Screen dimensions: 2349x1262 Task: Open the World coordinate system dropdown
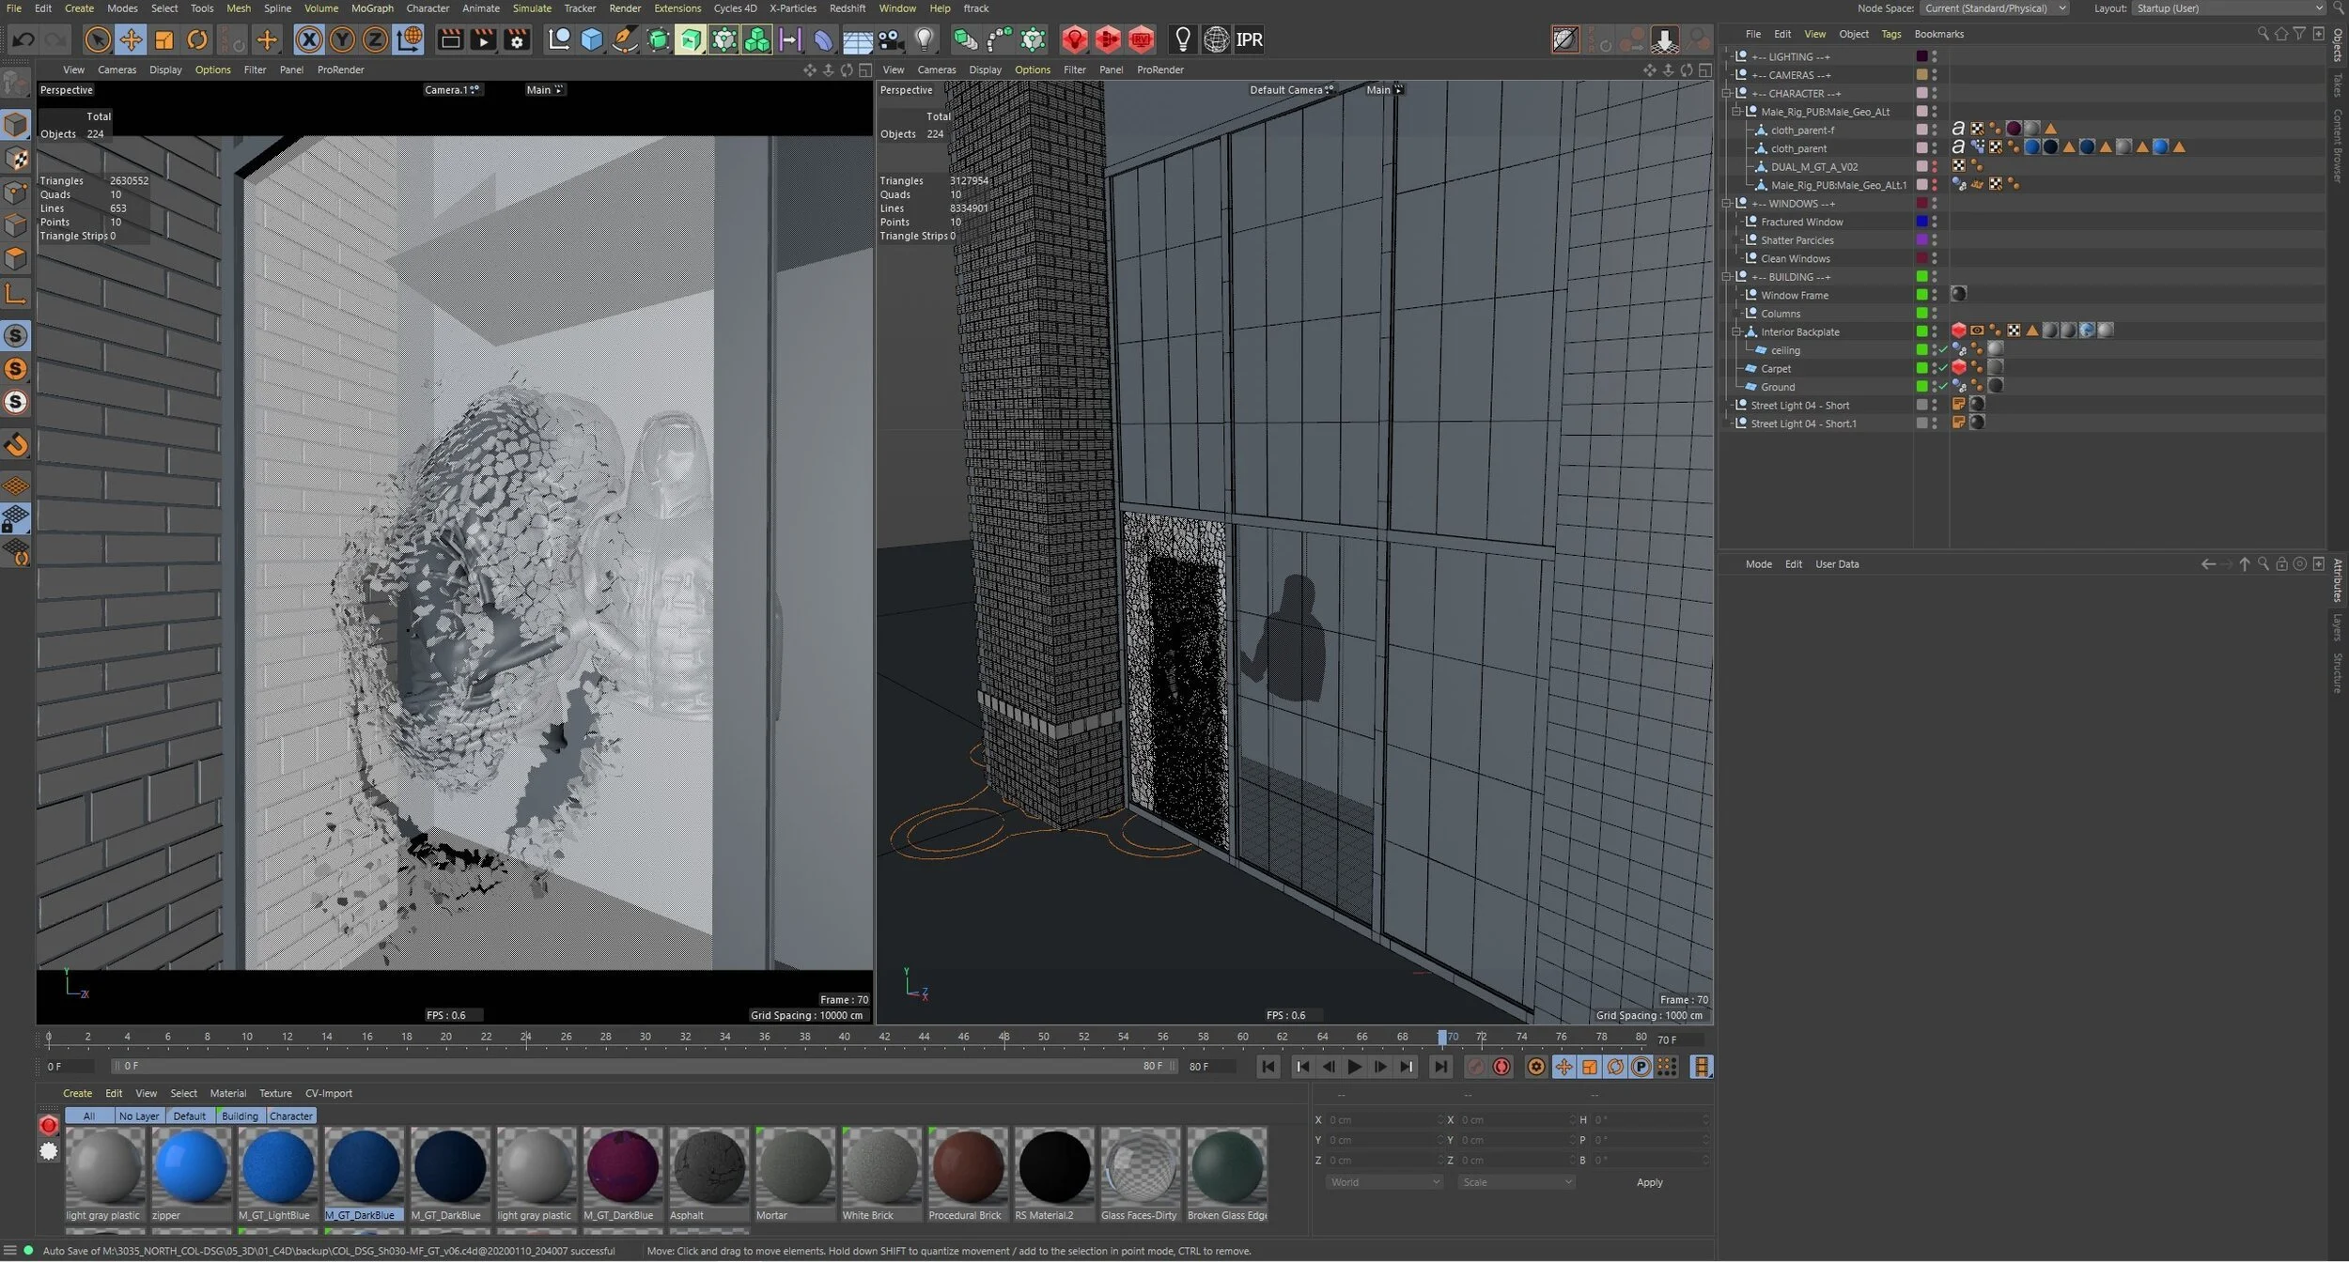pyautogui.click(x=1383, y=1182)
